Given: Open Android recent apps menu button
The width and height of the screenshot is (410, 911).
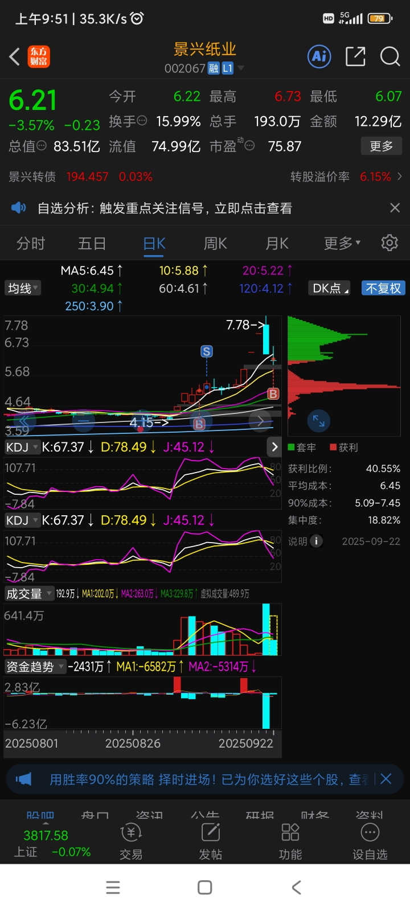Looking at the screenshot, I should (113, 888).
